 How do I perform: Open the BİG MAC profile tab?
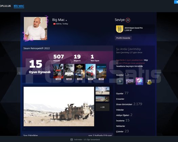point(19,6)
